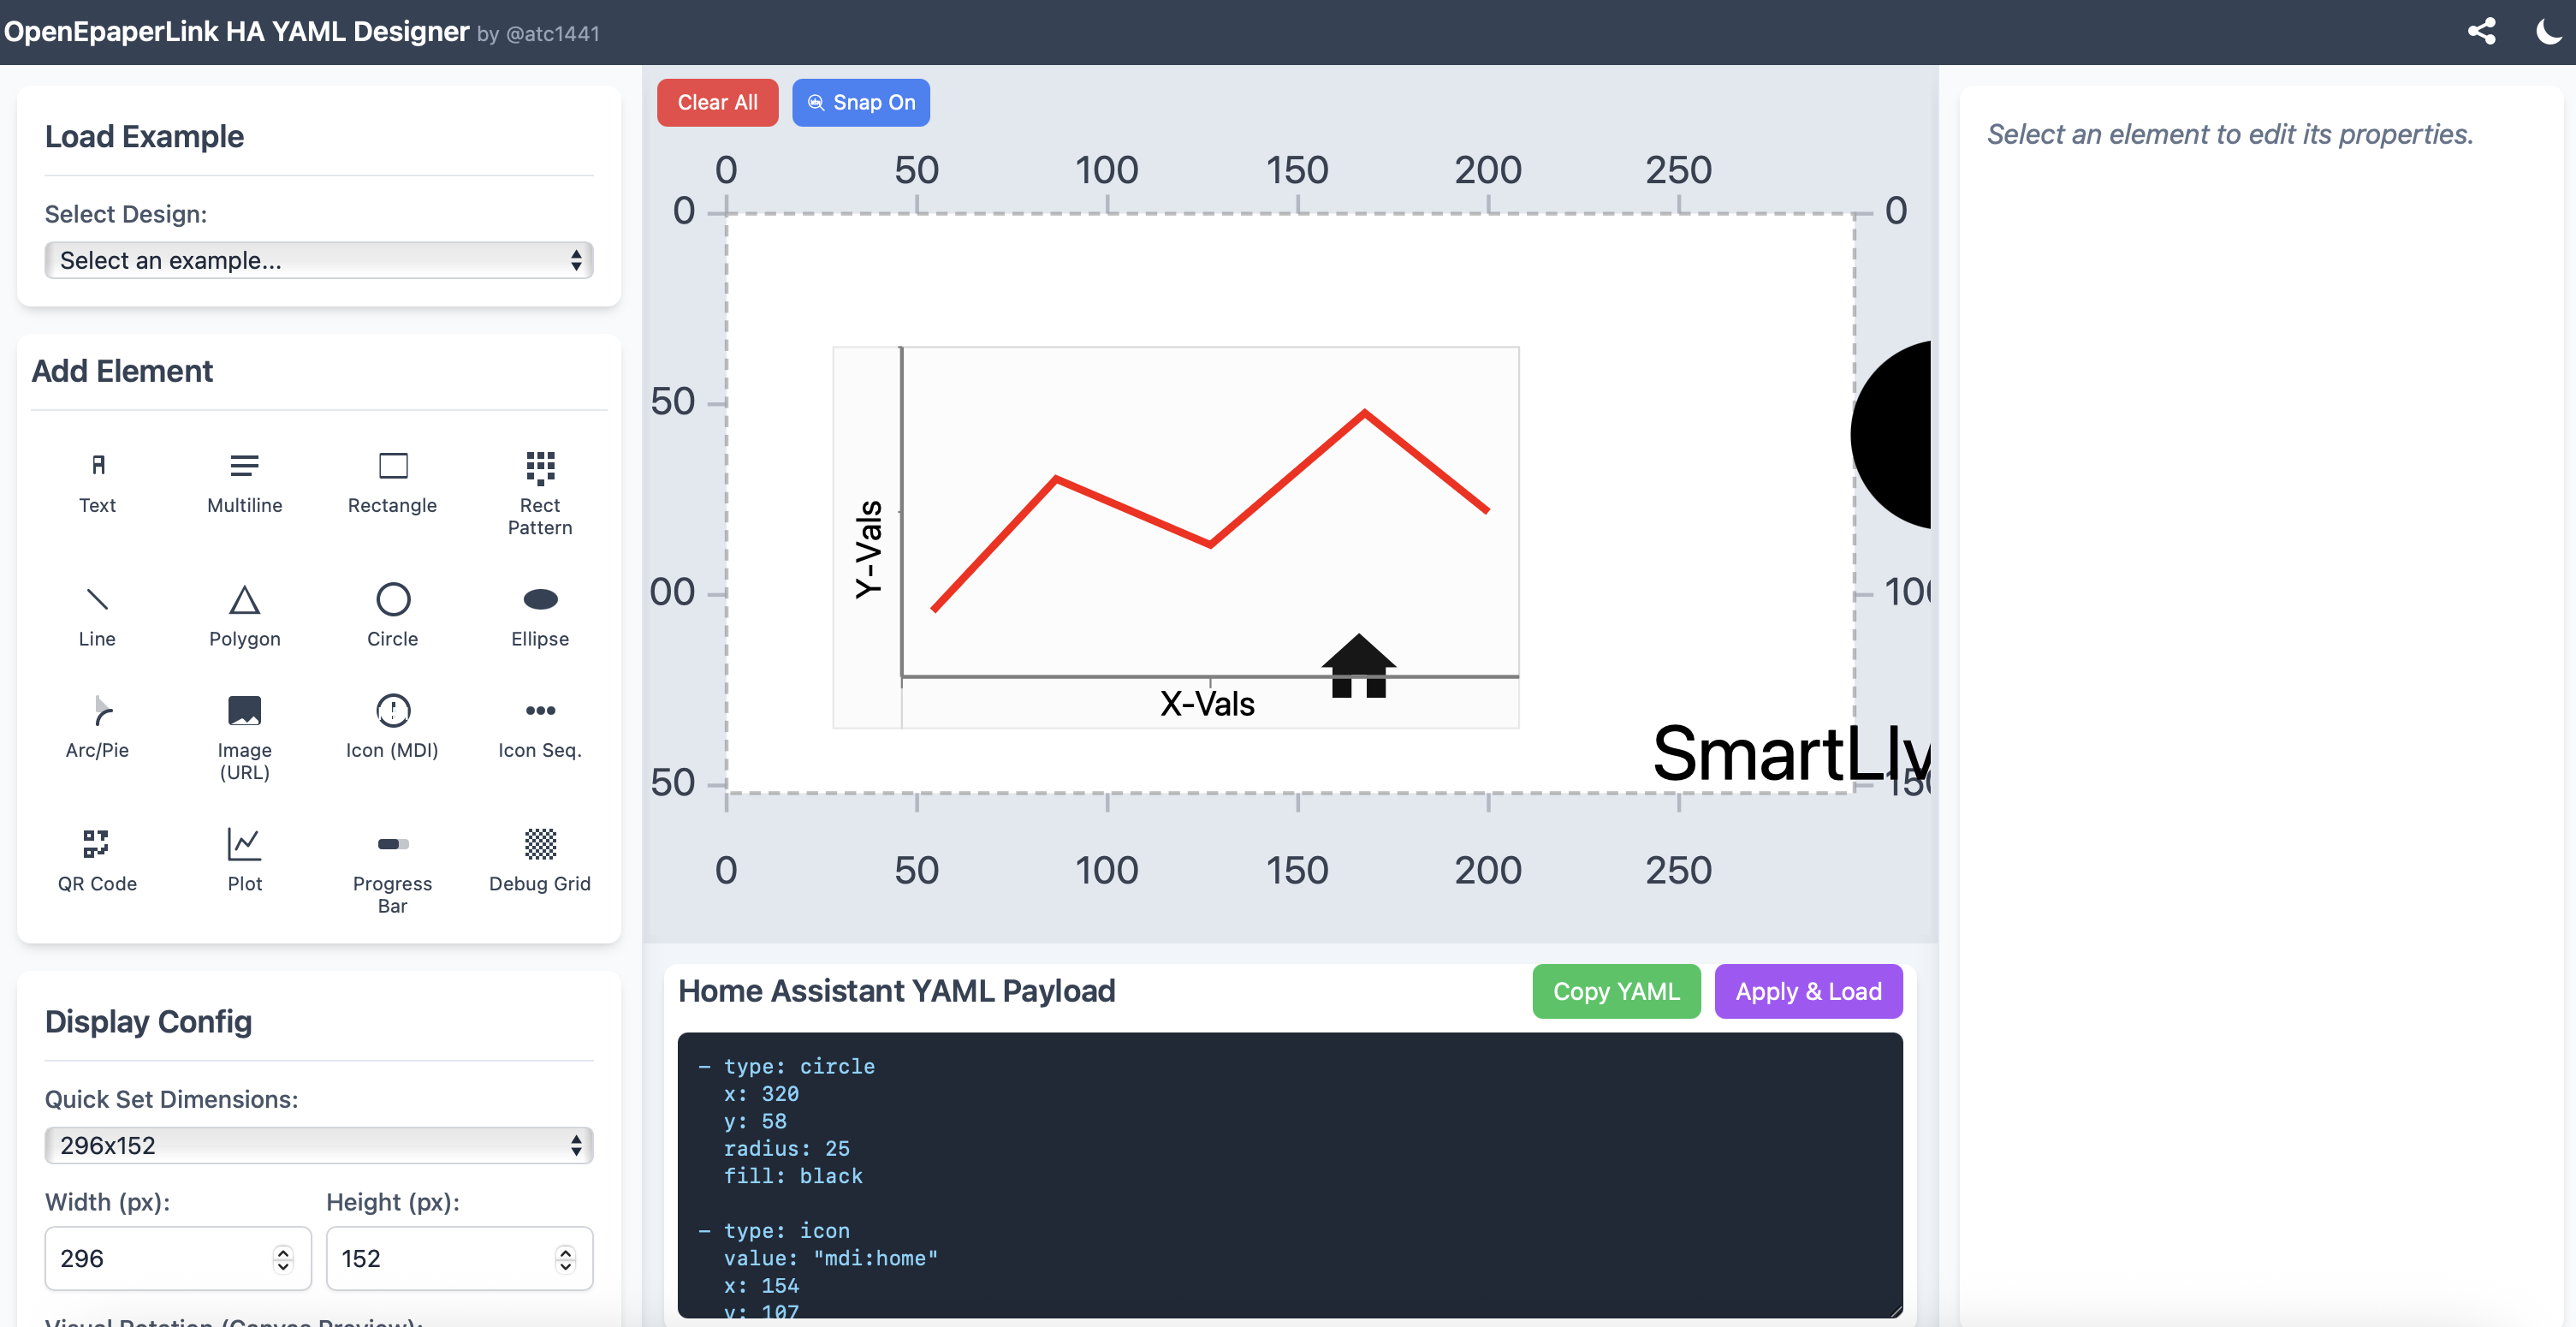Add a Text element

pos(97,482)
